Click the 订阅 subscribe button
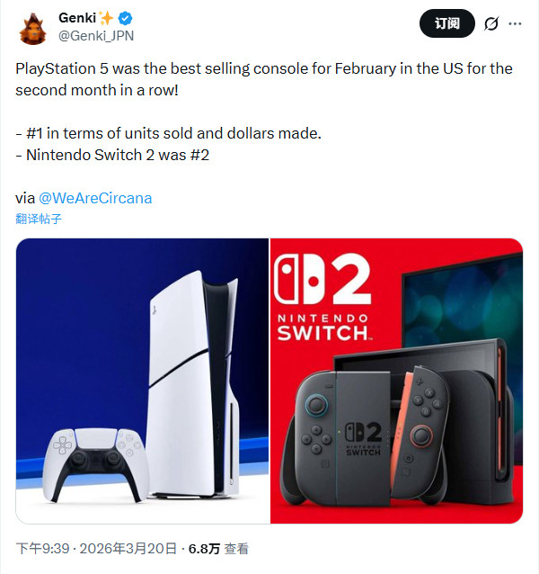Screen dimensions: 539x574 [446, 23]
